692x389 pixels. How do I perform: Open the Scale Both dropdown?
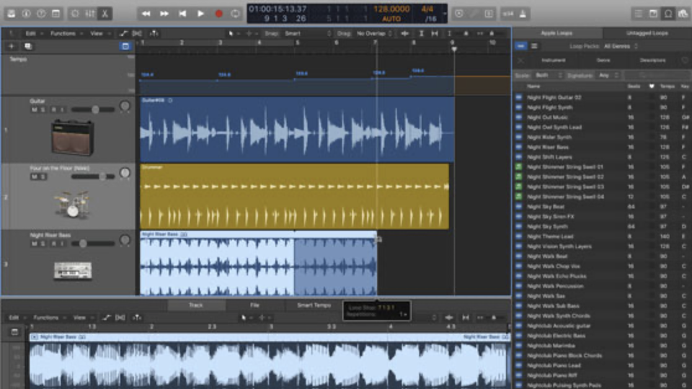[549, 76]
